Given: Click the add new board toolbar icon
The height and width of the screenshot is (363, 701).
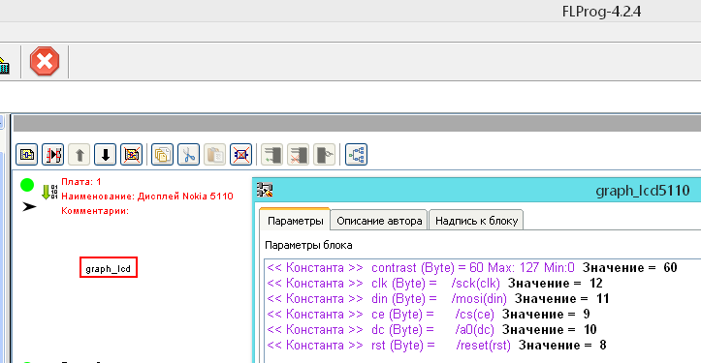Looking at the screenshot, I should [x=27, y=155].
